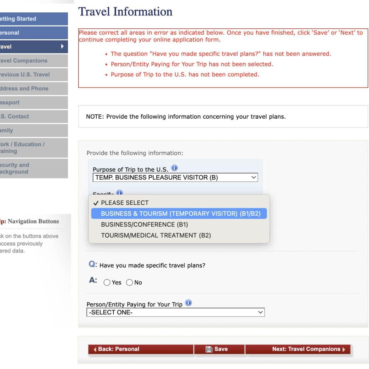Click the info icon beside Purpose of Trip

pos(174,168)
